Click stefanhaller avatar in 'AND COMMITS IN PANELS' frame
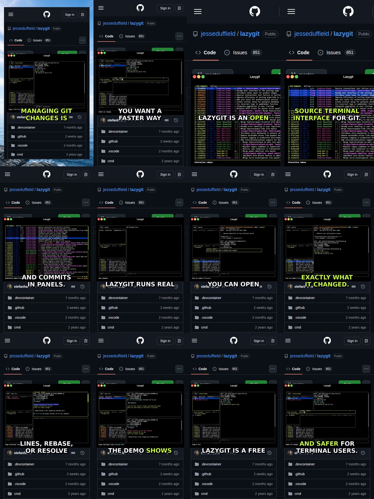The height and width of the screenshot is (499, 374). tap(10, 286)
